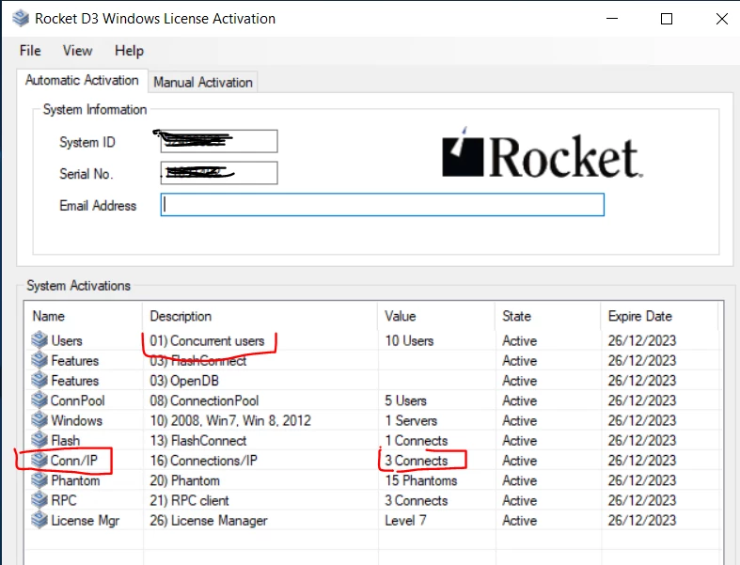Click the License Mgr row icon
Viewport: 740px width, 565px height.
pos(39,520)
